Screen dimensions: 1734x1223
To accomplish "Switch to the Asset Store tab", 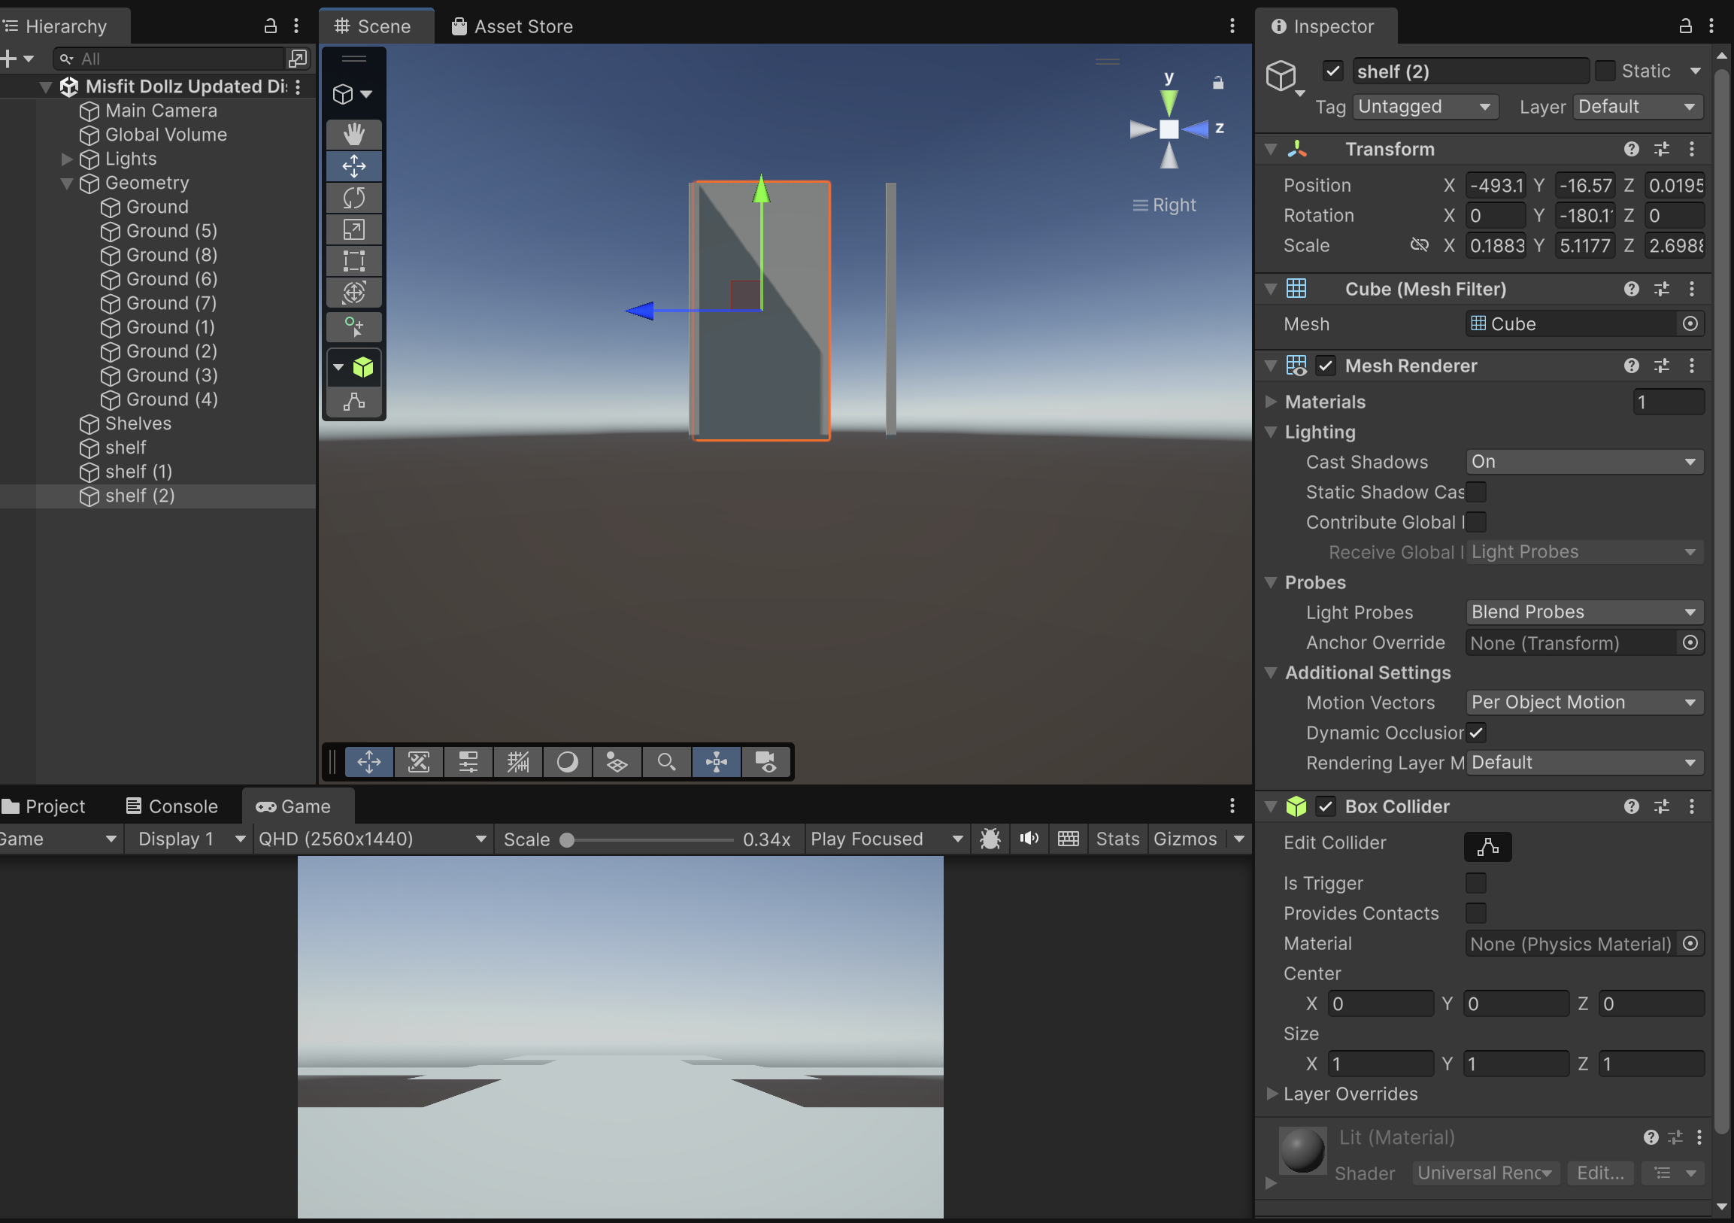I will pyautogui.click(x=513, y=26).
